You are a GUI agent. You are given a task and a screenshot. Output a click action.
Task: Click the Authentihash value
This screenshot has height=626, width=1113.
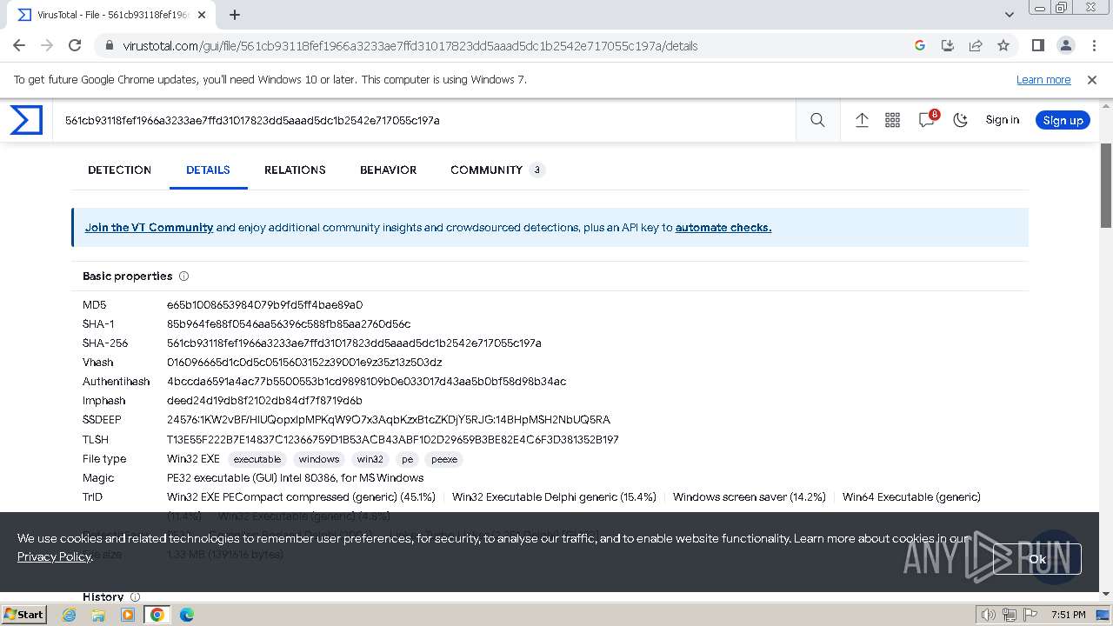tap(366, 382)
